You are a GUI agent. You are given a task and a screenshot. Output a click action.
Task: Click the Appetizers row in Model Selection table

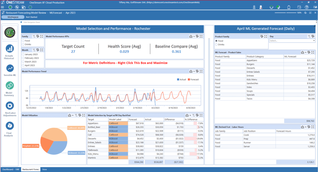(145, 123)
